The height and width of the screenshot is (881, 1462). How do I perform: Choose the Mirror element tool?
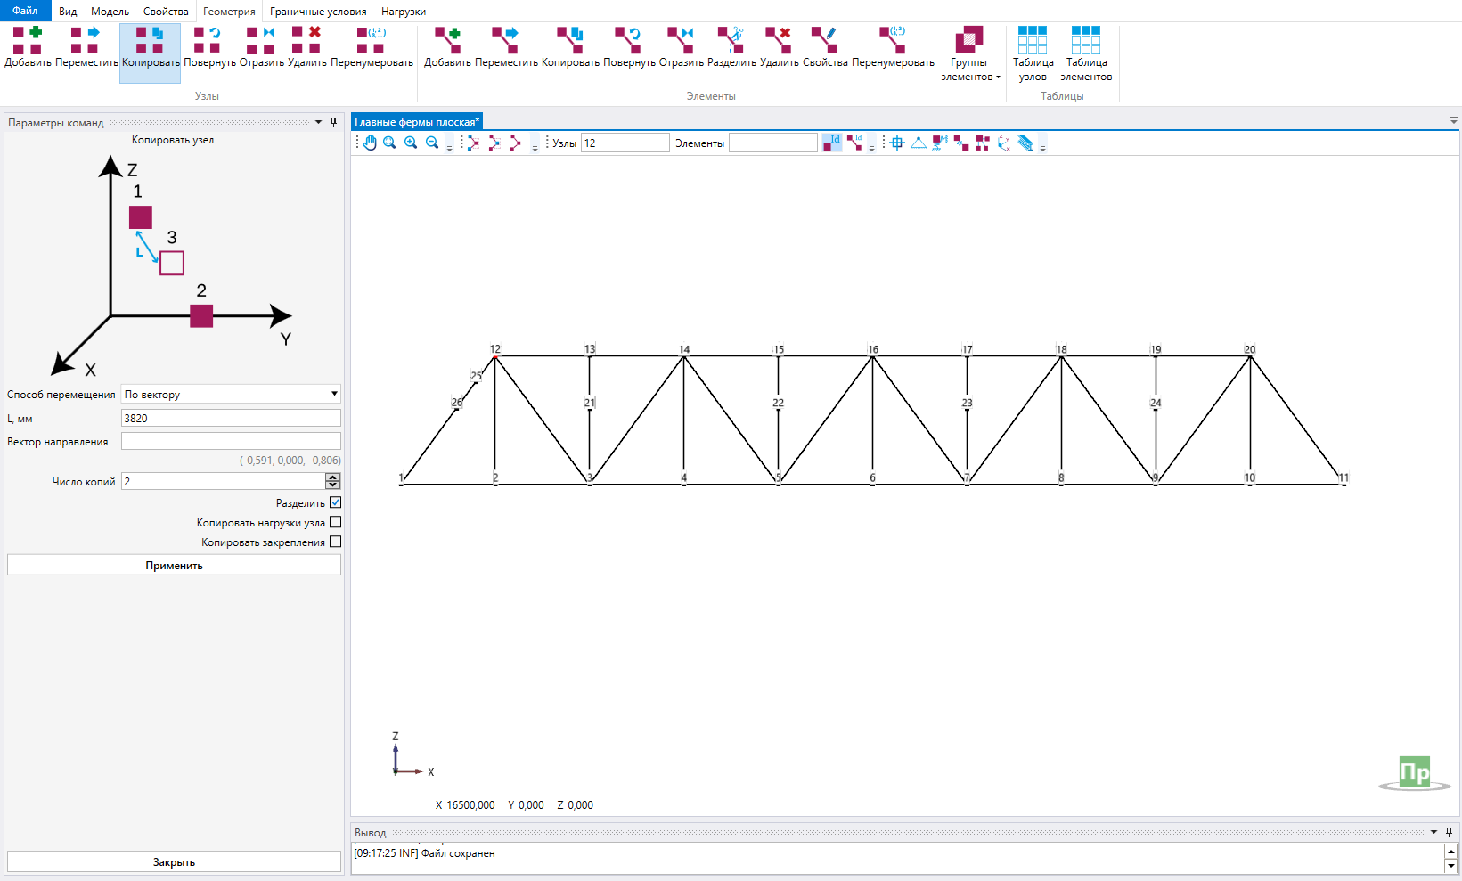click(681, 47)
